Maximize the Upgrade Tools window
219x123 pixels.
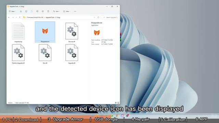point(112,6)
